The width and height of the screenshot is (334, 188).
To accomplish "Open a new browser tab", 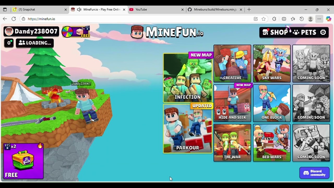I will click(249, 9).
